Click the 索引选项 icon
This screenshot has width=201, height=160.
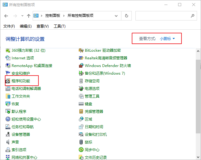tap(8, 150)
